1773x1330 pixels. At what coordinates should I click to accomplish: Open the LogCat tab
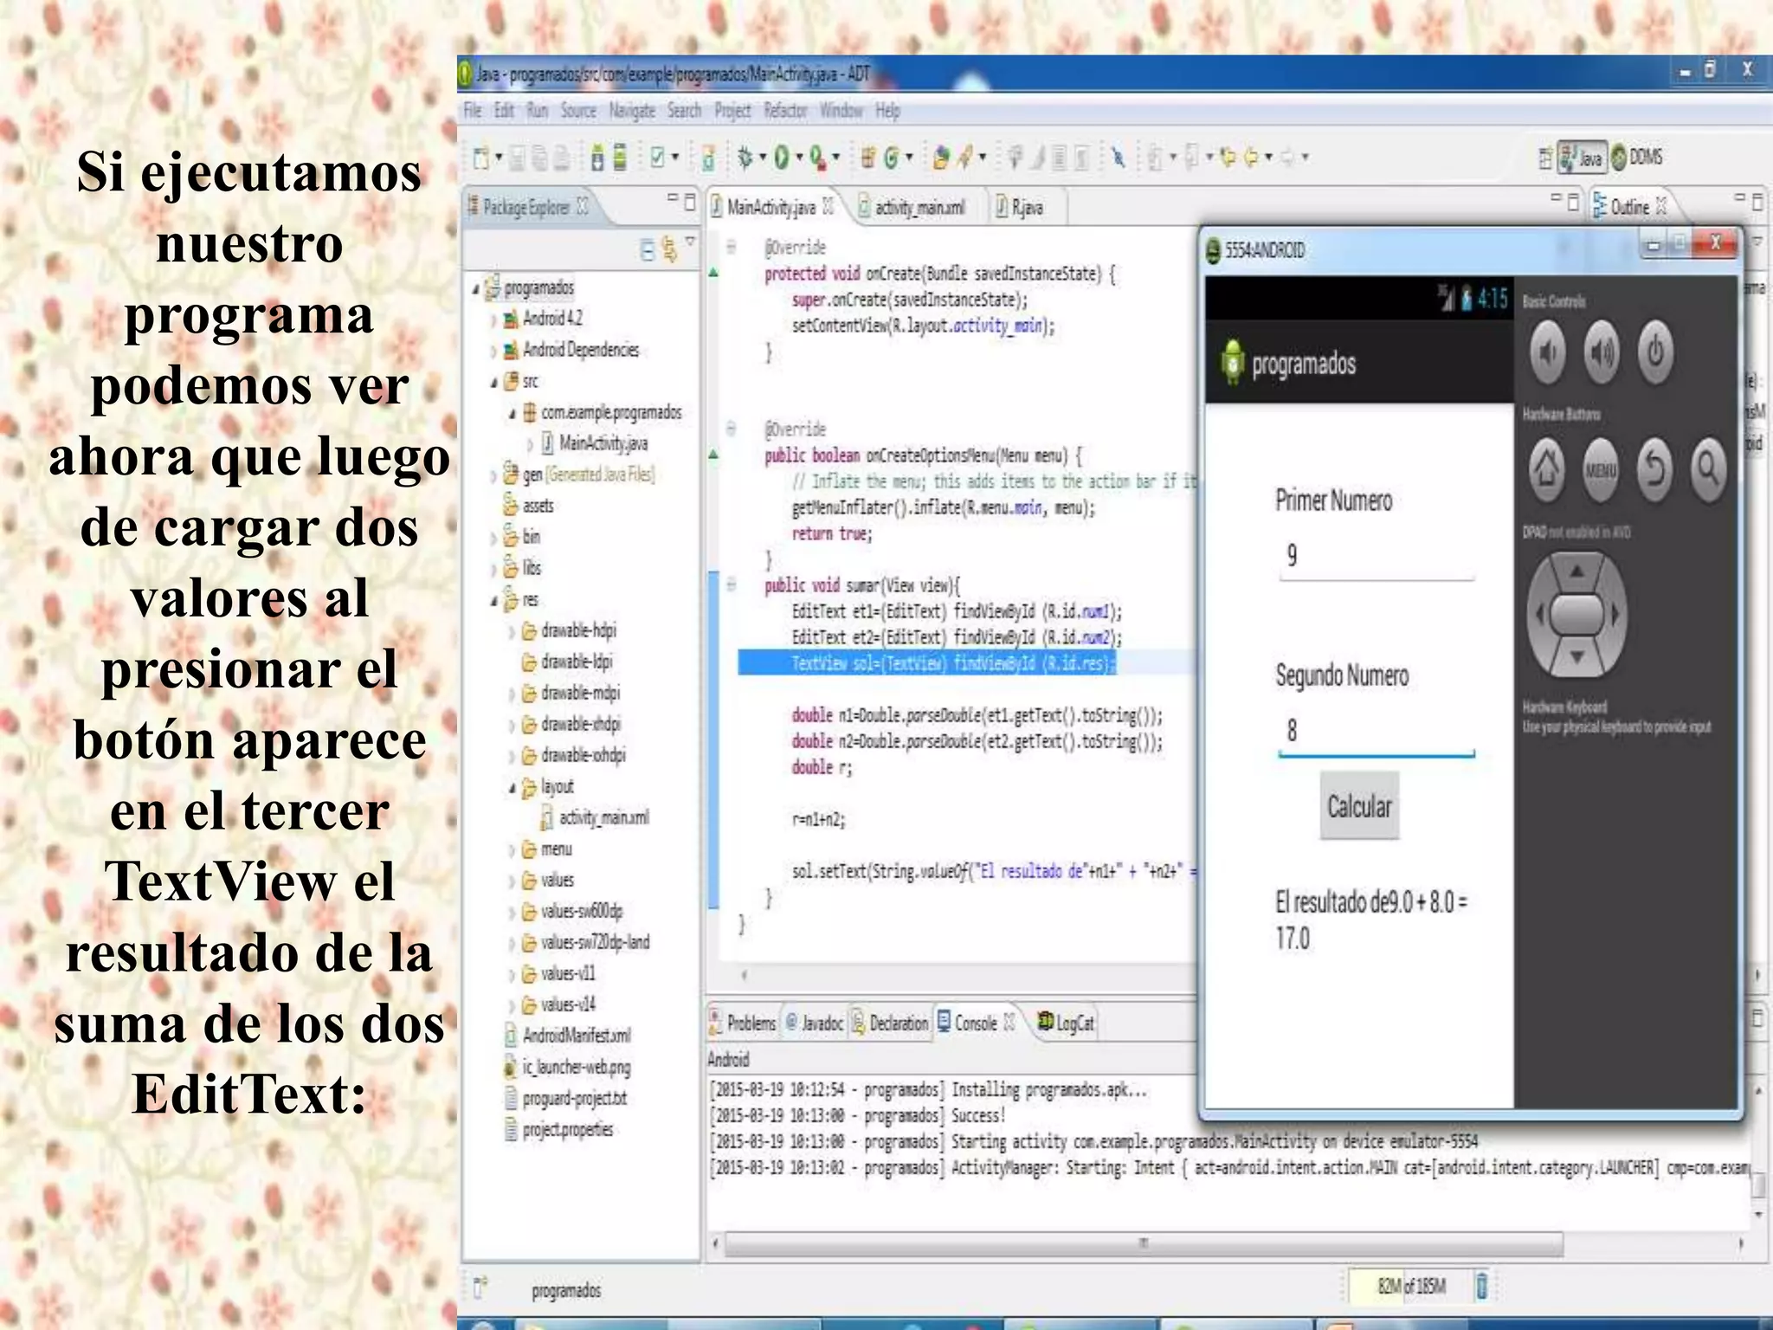pyautogui.click(x=1067, y=1023)
